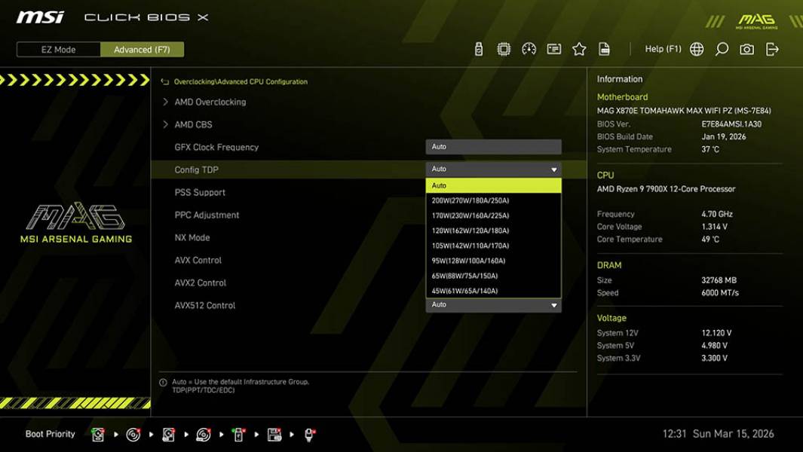The image size is (803, 452).
Task: Open the Favorites star icon
Action: [x=581, y=47]
